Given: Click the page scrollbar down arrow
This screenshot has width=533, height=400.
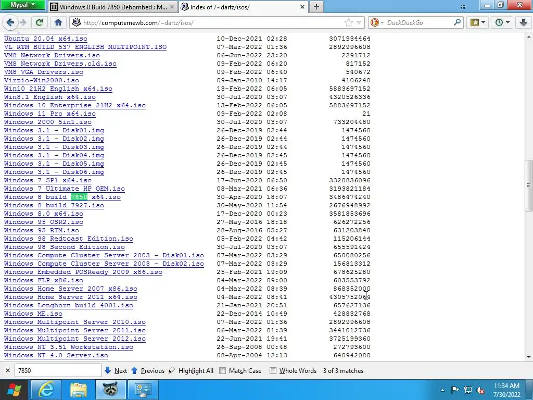Looking at the screenshot, I should pos(529,357).
